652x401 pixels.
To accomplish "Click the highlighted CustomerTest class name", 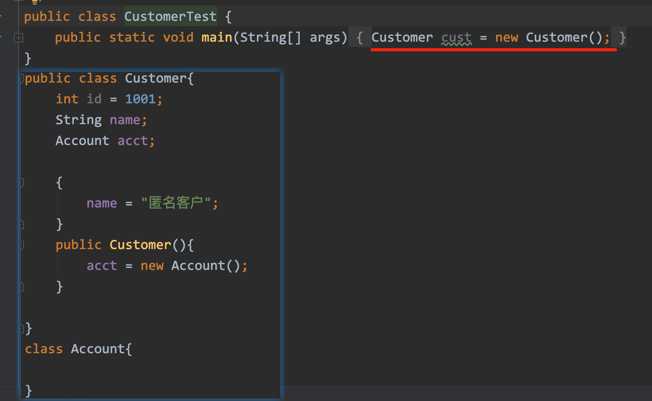I will 170,17.
